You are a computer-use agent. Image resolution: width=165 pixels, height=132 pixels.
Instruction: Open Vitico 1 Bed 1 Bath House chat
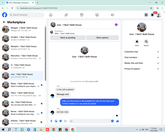[22, 94]
